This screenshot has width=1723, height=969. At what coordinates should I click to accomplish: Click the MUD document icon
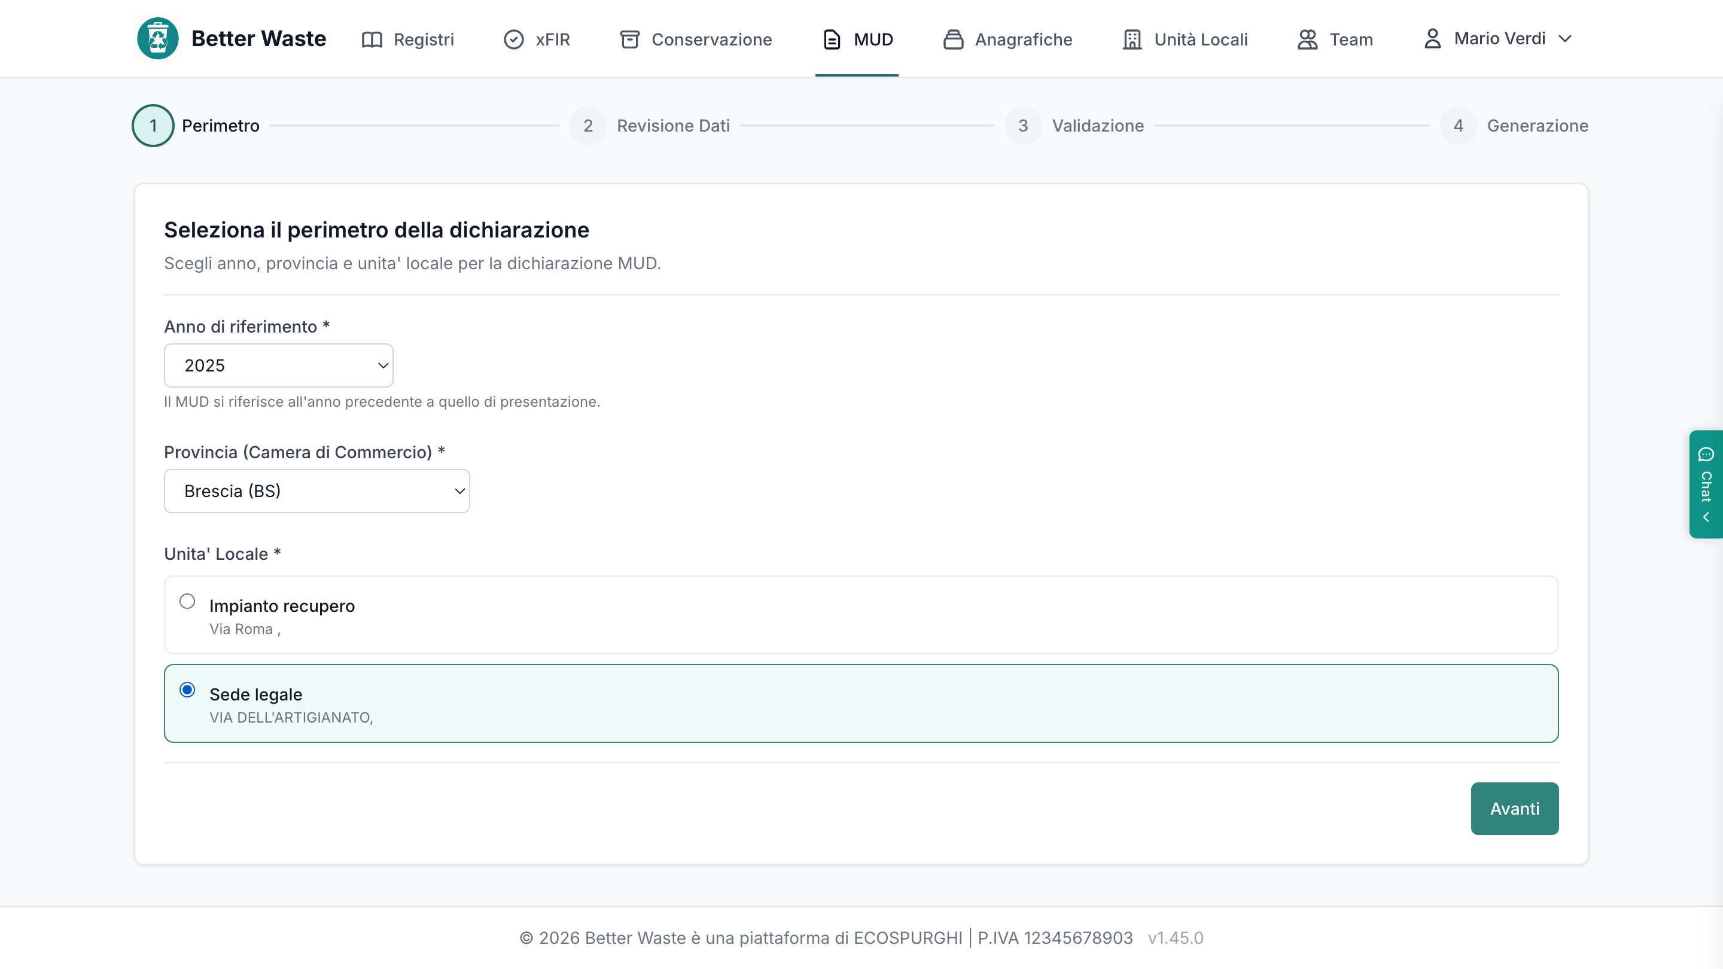(x=832, y=39)
